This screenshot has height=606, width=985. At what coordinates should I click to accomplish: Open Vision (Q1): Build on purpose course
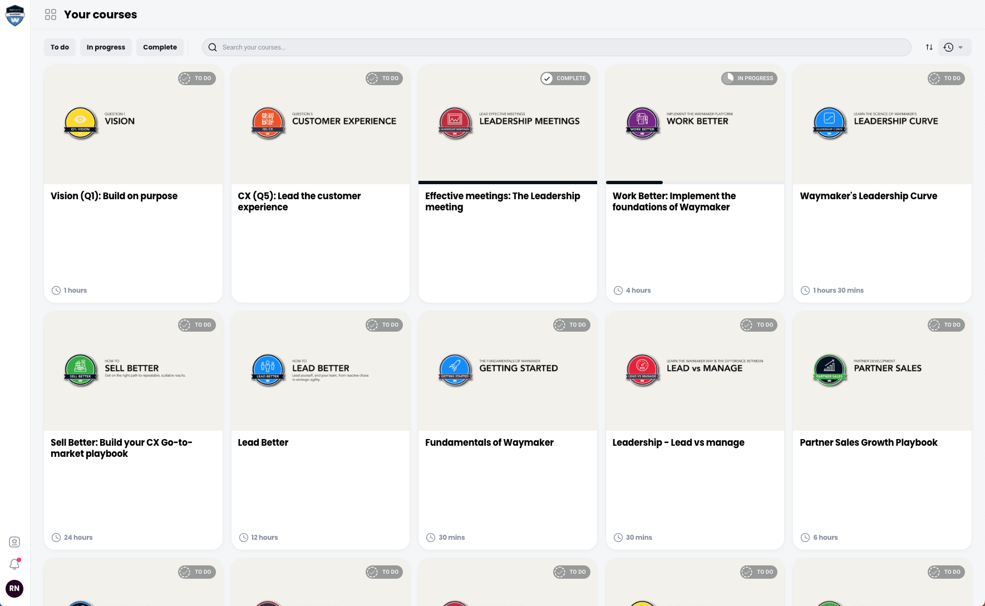click(x=114, y=196)
